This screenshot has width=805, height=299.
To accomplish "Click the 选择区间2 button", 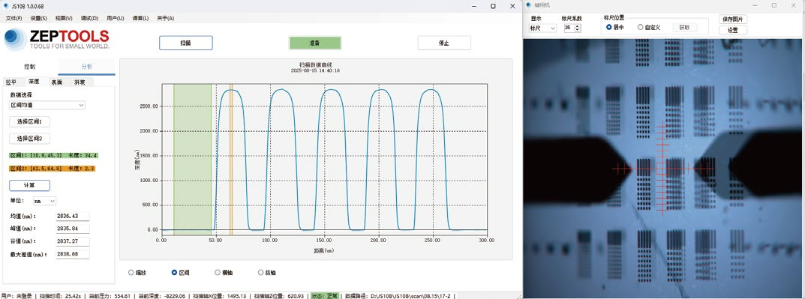I will pyautogui.click(x=30, y=139).
